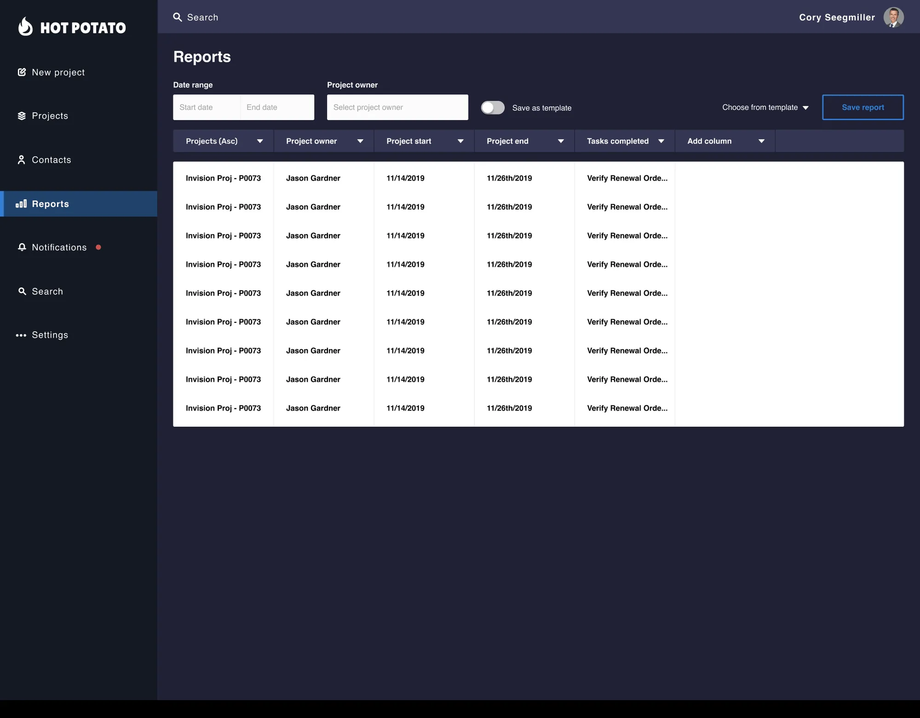The height and width of the screenshot is (718, 920).
Task: Click the top bar Search field text
Action: click(x=203, y=17)
